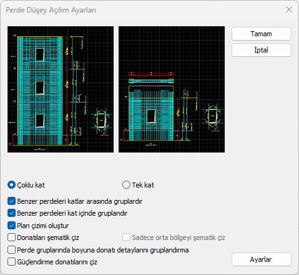Enable Perde gruplarında boyuna donatı detaylarını gruplandırma
The width and height of the screenshot is (299, 275).
(11, 250)
